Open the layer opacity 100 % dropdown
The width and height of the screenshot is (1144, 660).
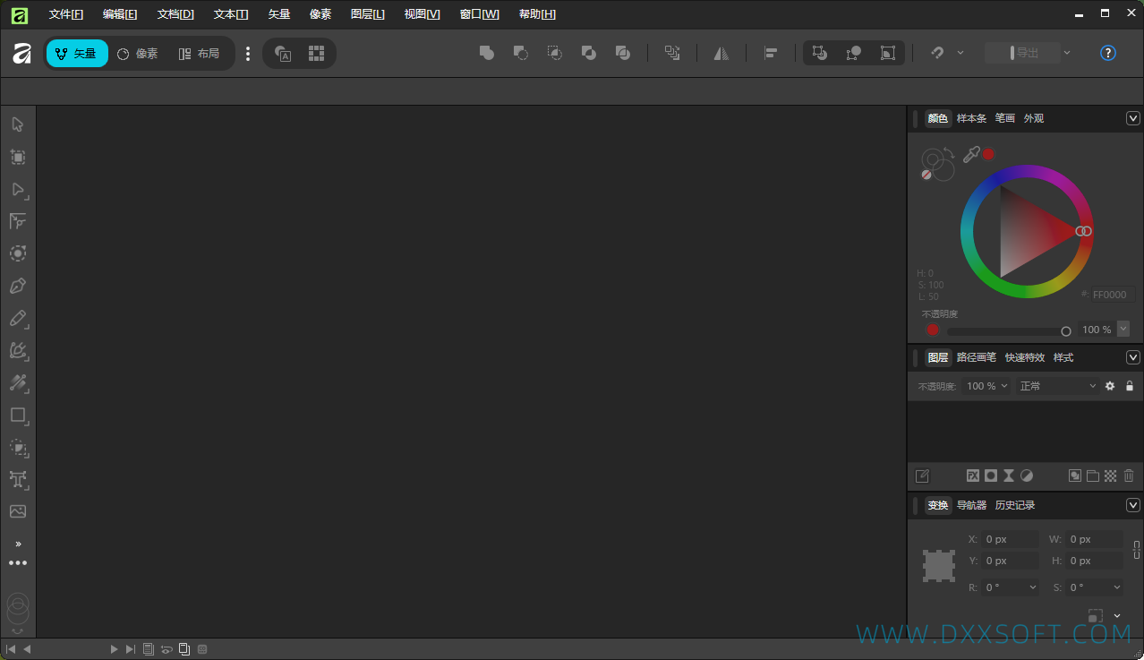pos(987,386)
